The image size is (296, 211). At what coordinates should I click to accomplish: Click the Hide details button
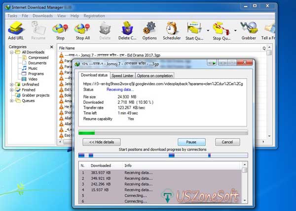101,142
